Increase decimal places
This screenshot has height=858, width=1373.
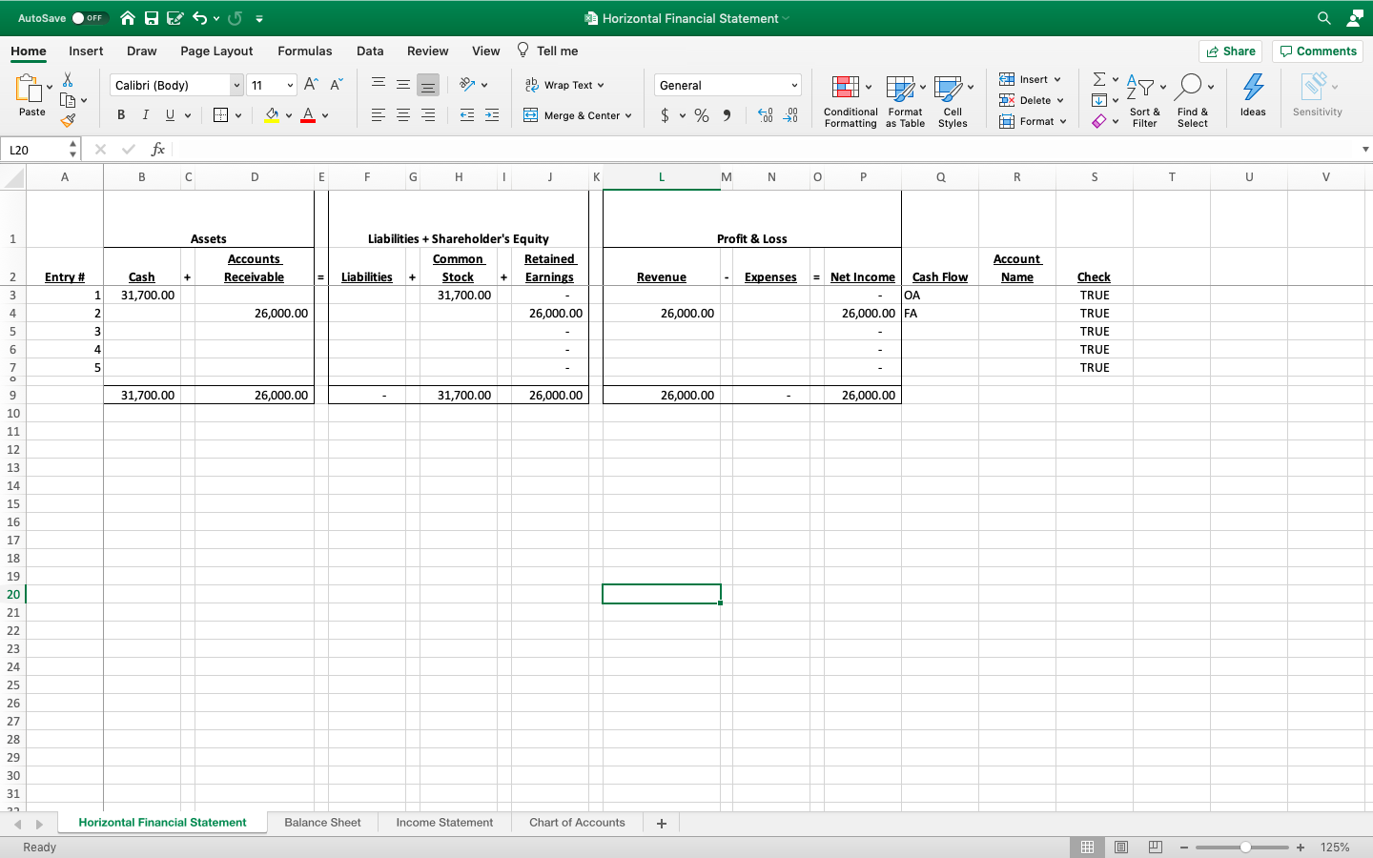point(765,115)
